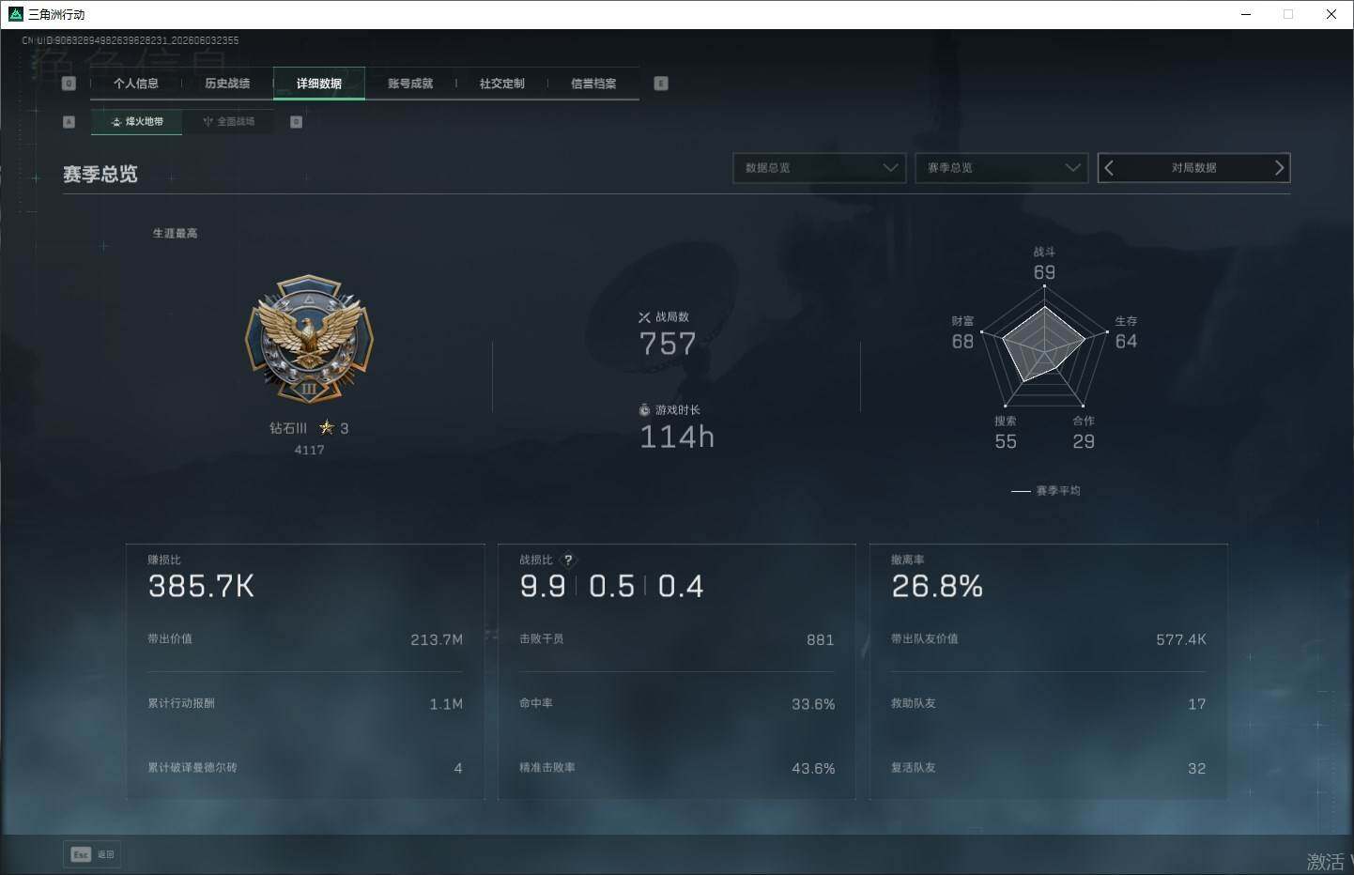Screen dimensions: 1354x875
Task: Click the A previous-mode key icon
Action: [69, 122]
